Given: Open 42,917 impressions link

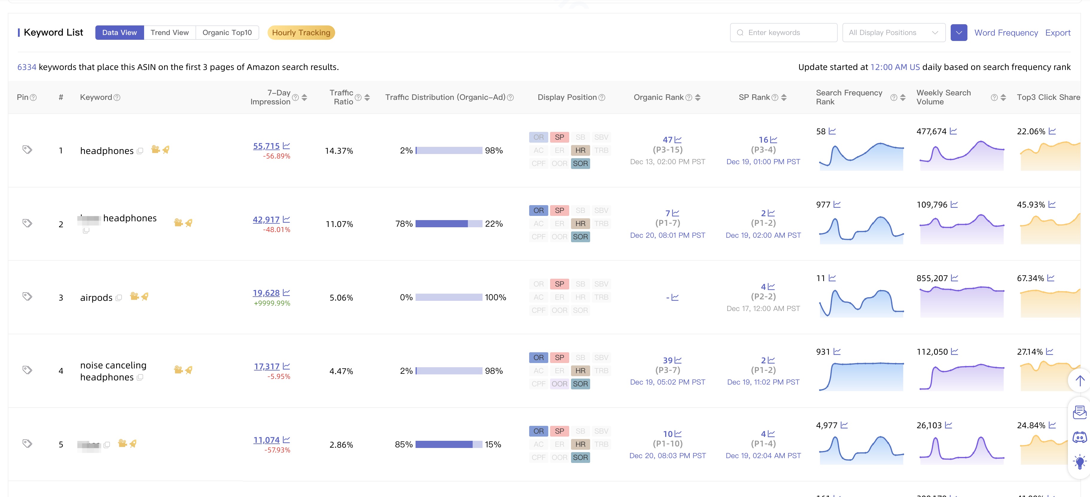Looking at the screenshot, I should pyautogui.click(x=266, y=220).
